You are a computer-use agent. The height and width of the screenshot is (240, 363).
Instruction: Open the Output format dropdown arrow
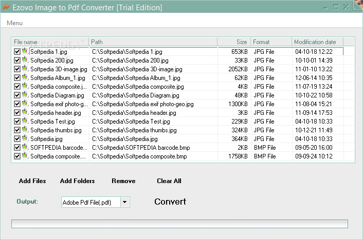(125, 202)
